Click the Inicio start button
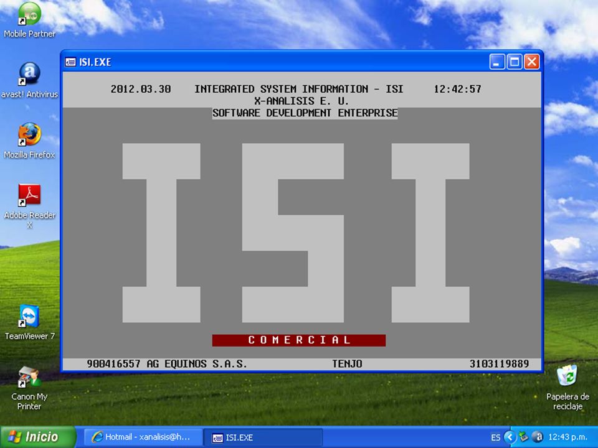 pyautogui.click(x=38, y=437)
